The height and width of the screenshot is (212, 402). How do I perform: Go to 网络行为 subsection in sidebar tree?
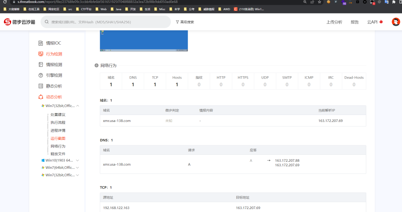coord(58,146)
